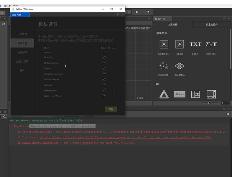This screenshot has width=232, height=177.
Task: Click the search magnifier icon at left
Action: (5, 117)
